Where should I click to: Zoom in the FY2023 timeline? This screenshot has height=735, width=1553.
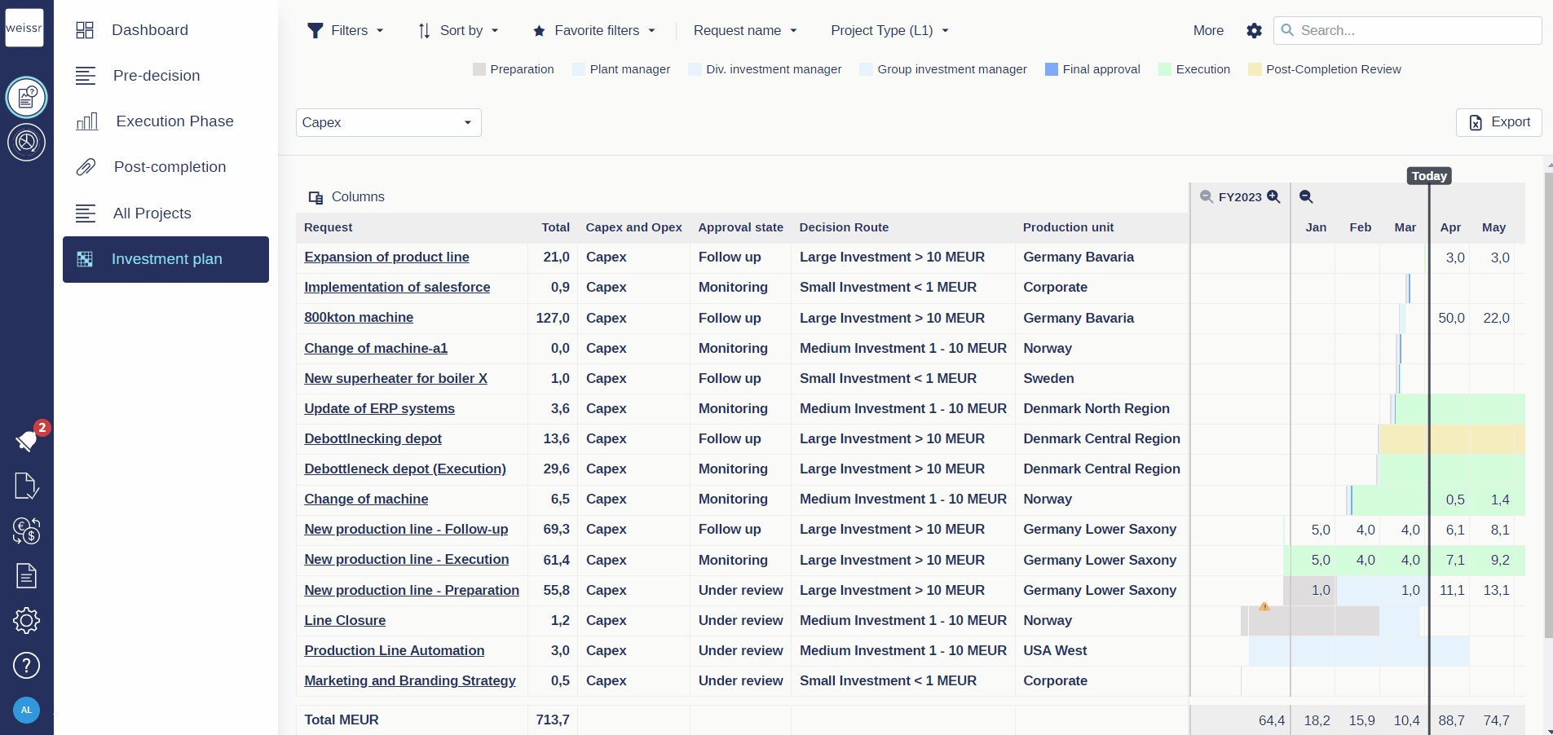1273,196
